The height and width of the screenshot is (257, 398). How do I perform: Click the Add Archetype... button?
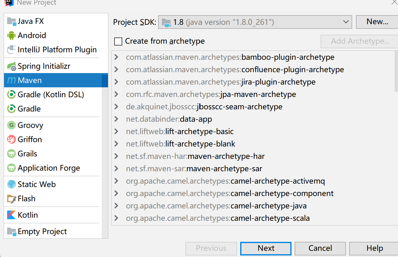[x=360, y=41]
